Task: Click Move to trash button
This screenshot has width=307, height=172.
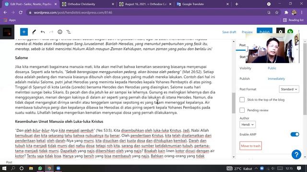Action: [x=250, y=146]
